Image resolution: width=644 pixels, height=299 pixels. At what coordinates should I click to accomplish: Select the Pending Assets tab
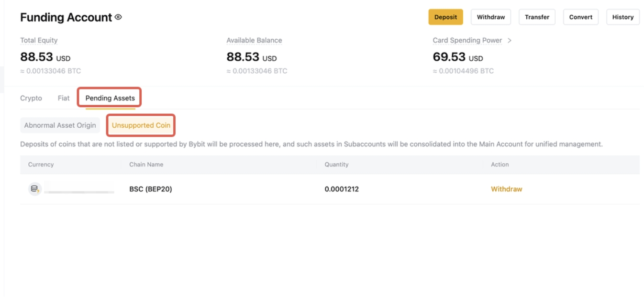click(x=110, y=98)
